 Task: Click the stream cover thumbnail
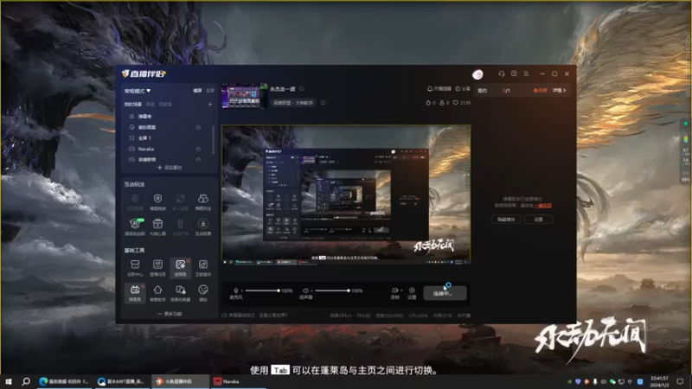point(245,96)
